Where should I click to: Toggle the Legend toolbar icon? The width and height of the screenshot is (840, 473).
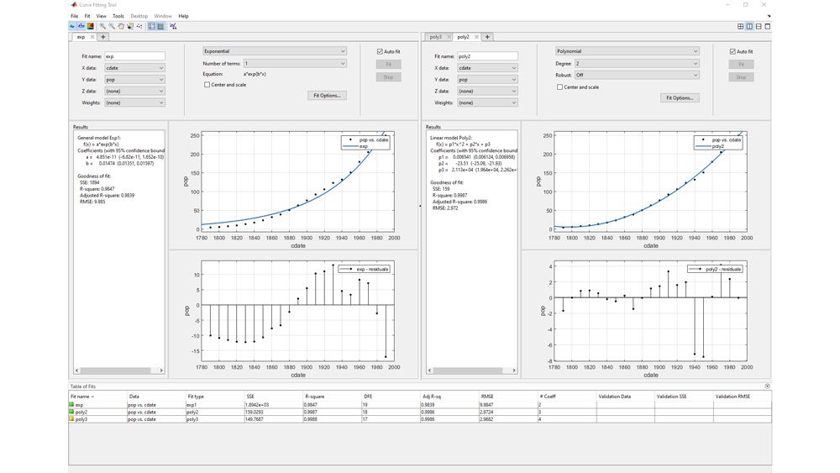coord(151,26)
